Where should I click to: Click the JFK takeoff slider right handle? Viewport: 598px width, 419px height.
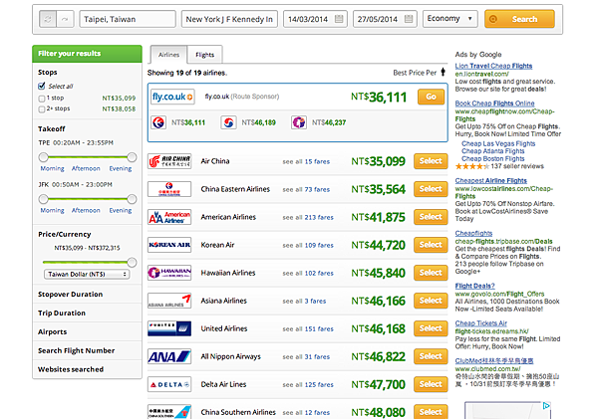[x=132, y=199]
